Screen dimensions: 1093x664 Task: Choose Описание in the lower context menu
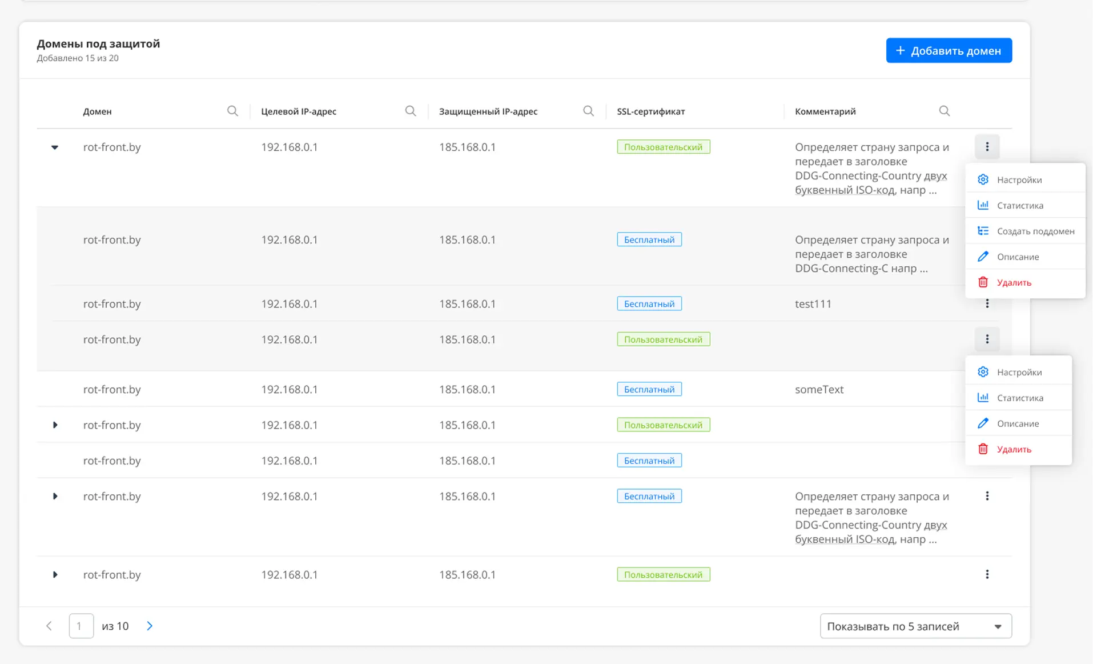point(1018,423)
